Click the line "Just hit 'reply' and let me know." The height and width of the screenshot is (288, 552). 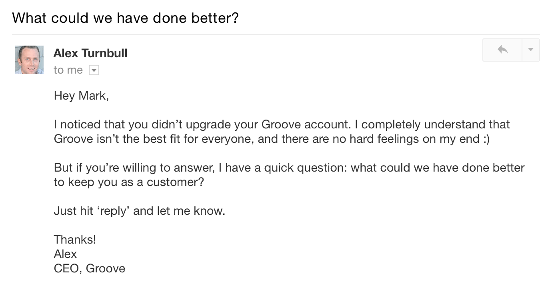[140, 211]
